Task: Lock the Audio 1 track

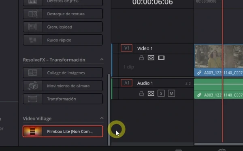Action: (141, 93)
